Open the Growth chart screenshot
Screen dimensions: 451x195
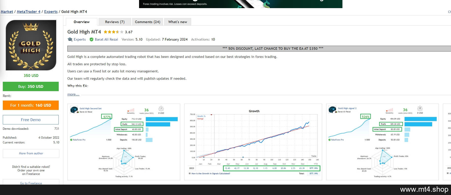click(x=253, y=142)
